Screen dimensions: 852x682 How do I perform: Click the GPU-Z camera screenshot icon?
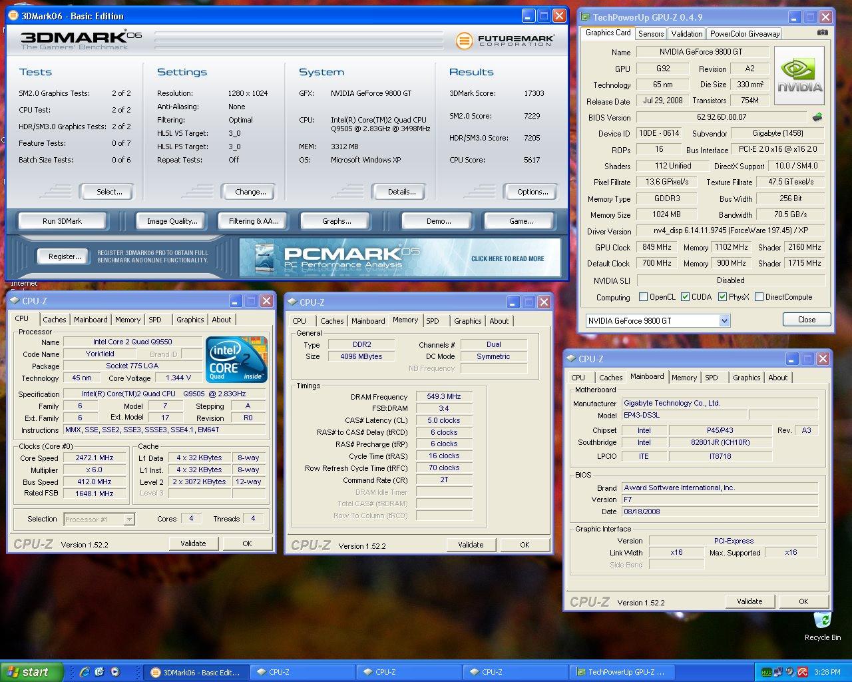(823, 33)
